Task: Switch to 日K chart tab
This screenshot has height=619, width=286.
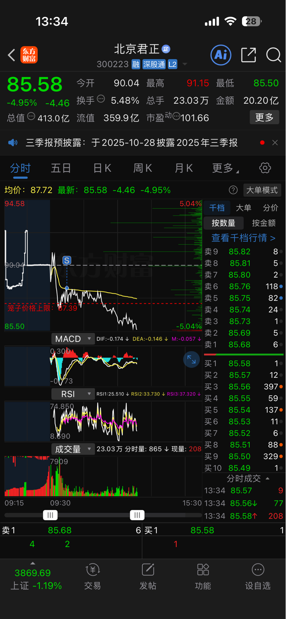Action: click(102, 168)
